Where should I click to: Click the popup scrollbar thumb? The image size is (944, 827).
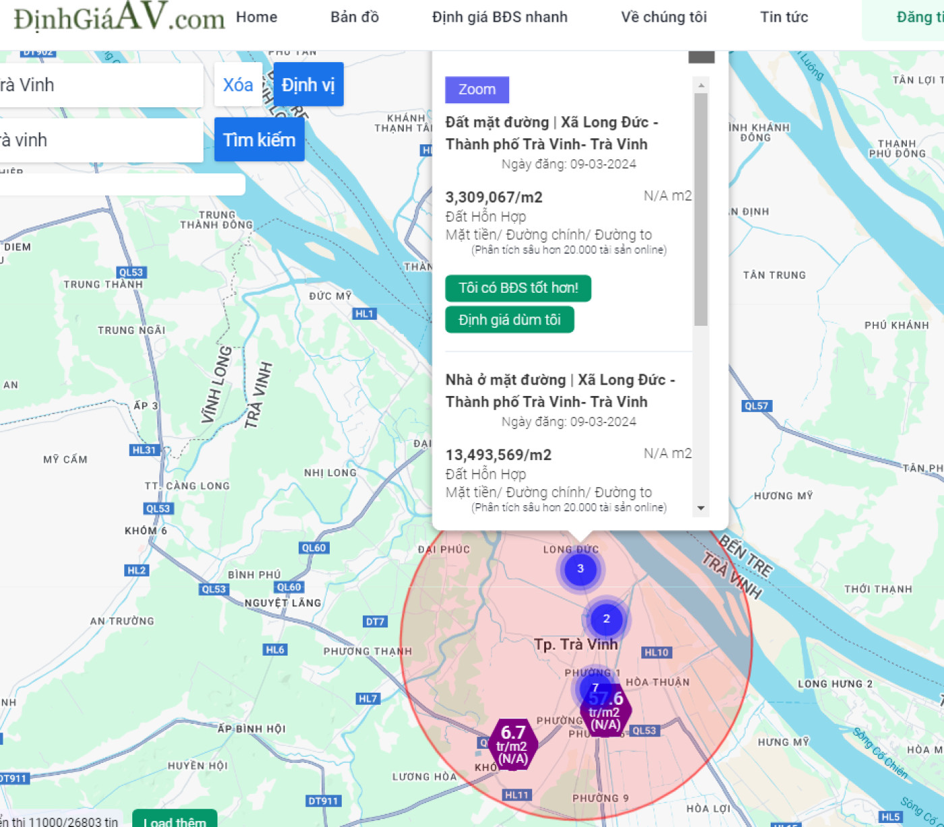pos(701,209)
